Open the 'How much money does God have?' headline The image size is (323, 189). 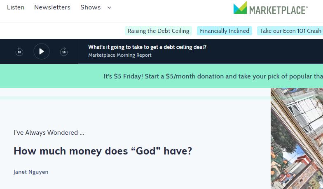coord(103,151)
